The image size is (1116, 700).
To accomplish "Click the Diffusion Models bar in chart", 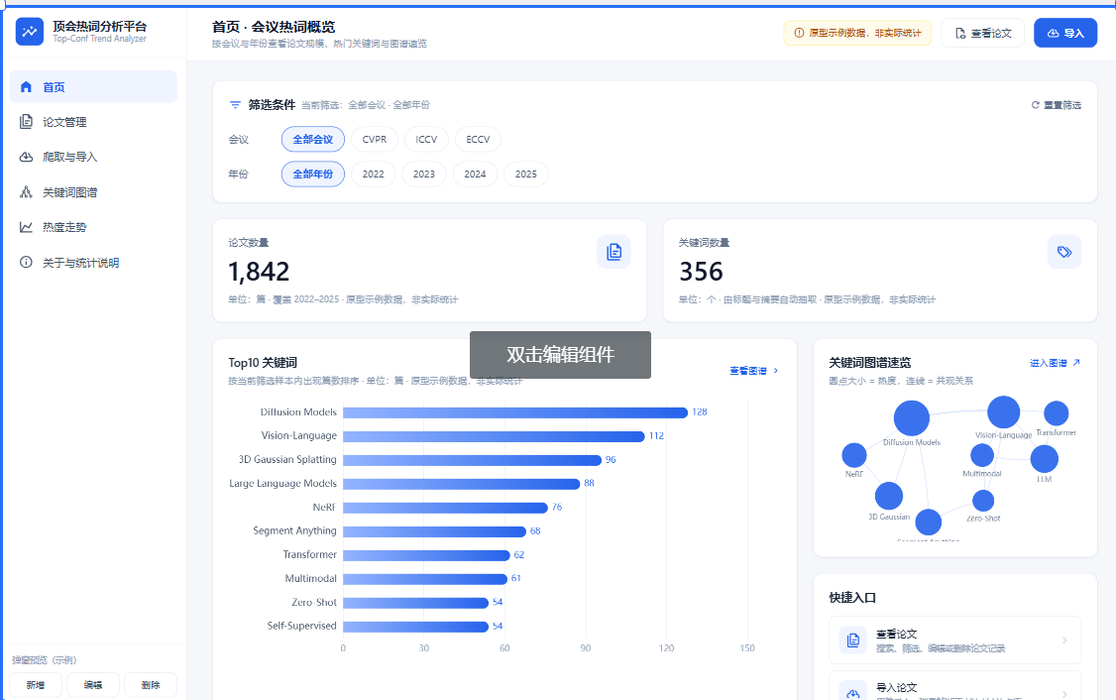I will click(515, 412).
